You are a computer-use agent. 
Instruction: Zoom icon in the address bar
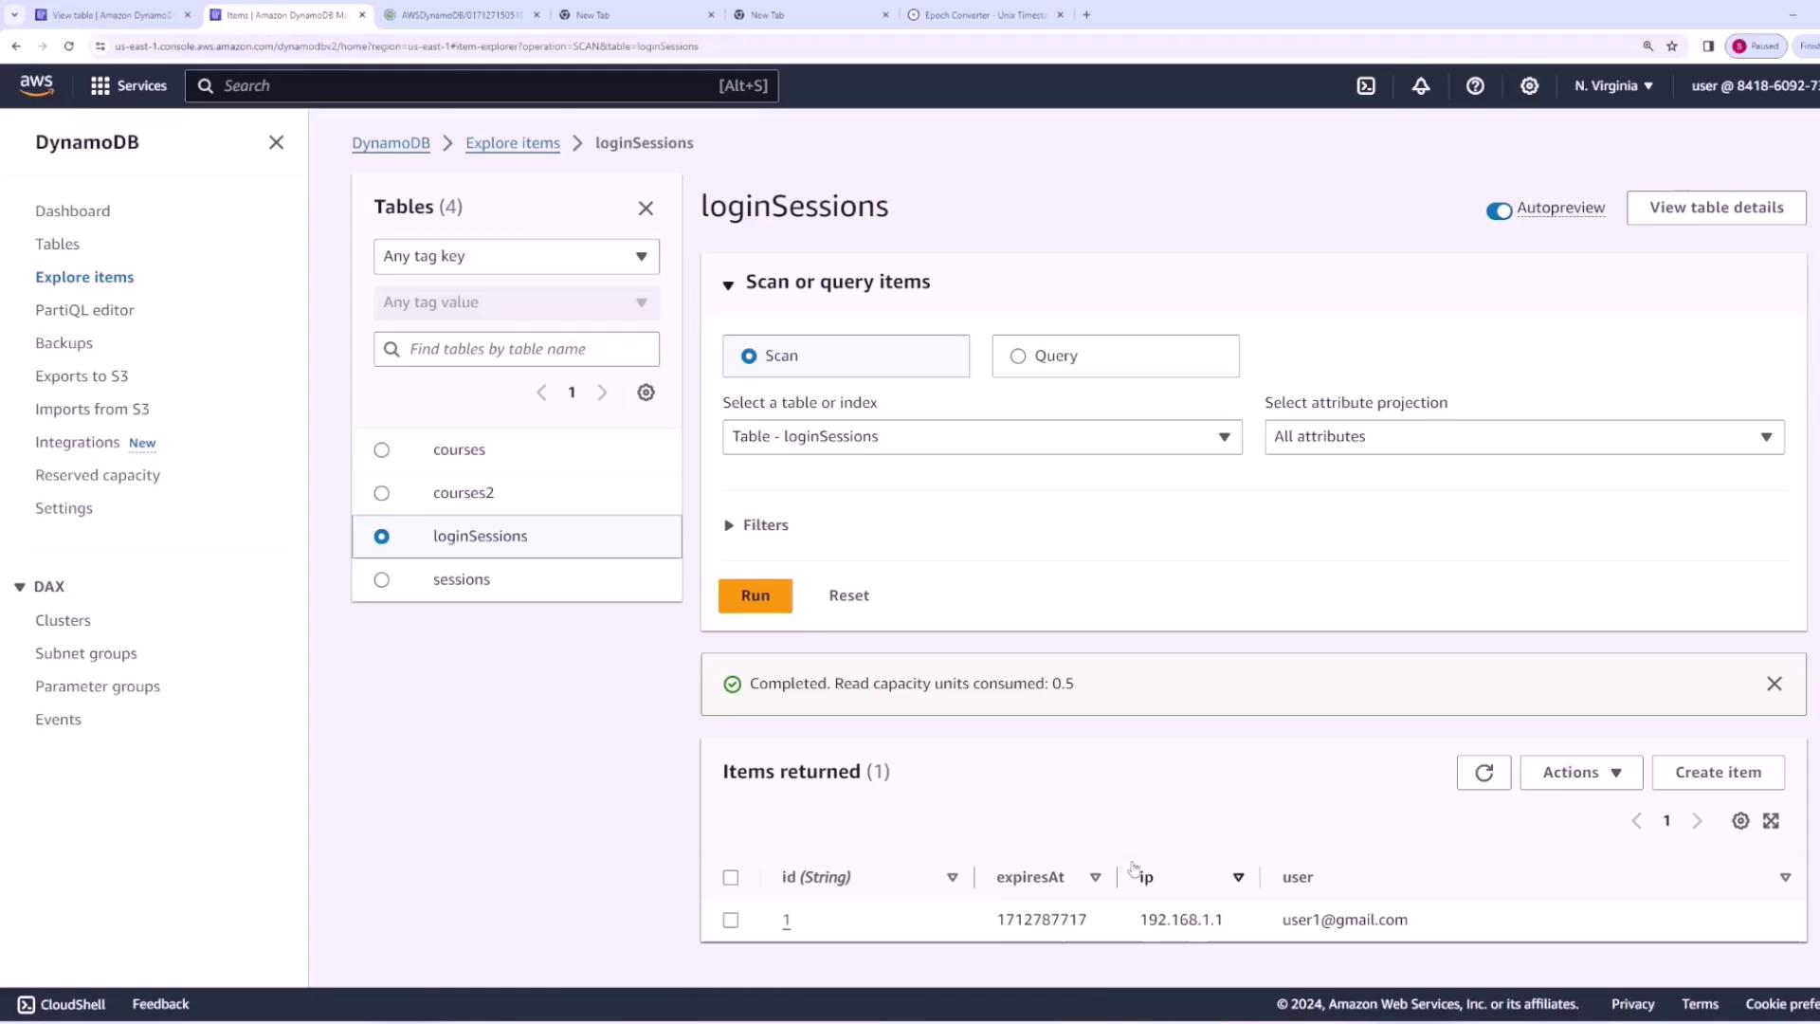point(1647,46)
